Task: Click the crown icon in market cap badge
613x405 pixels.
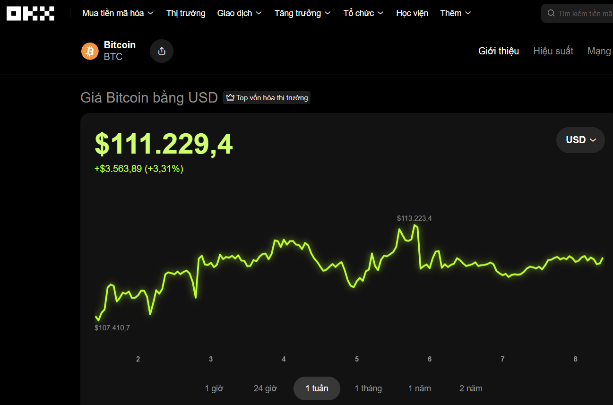Action: pos(230,98)
